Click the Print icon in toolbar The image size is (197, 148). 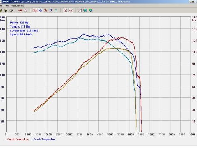pyautogui.click(x=11, y=10)
